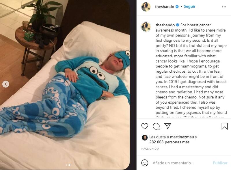Go to the previous photo with the left arrow
The height and width of the screenshot is (170, 231).
coord(6,84)
